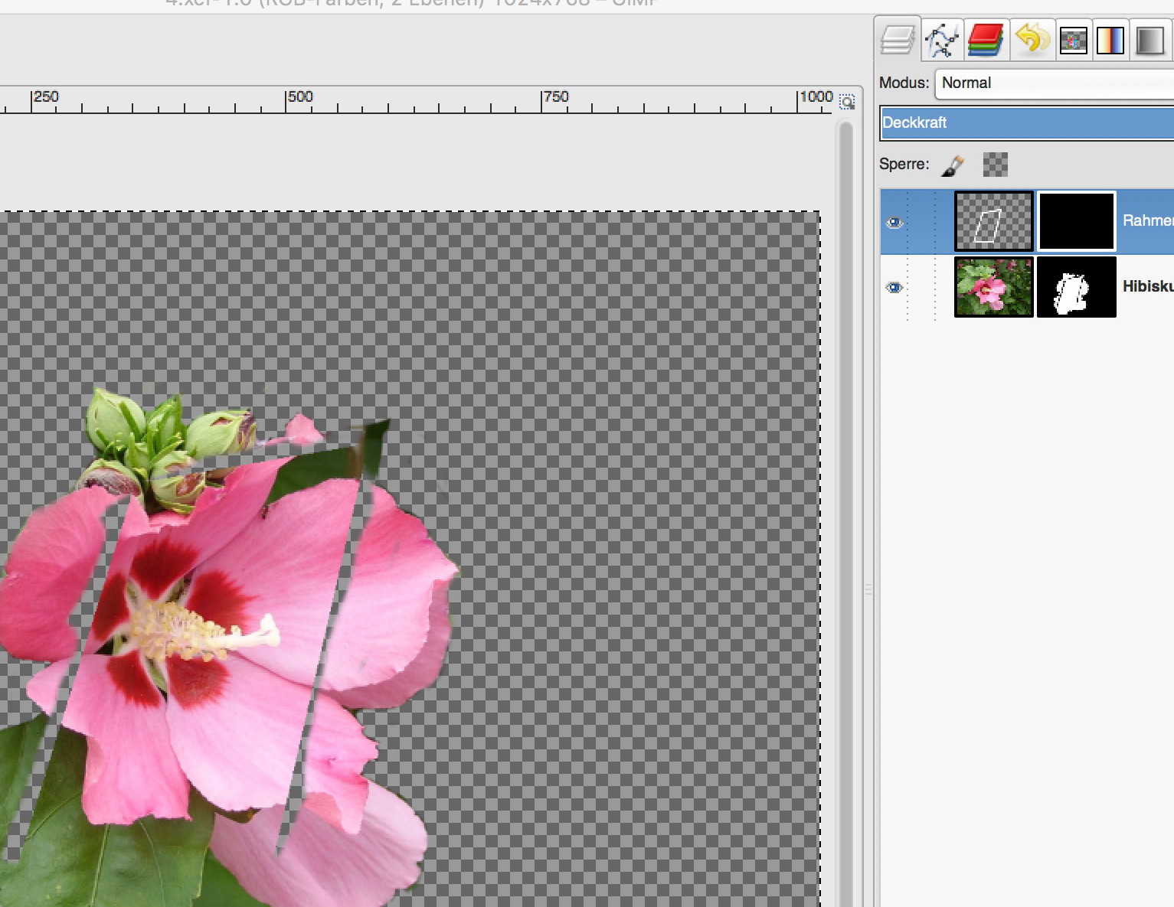
Task: Select the Hibiskus layer mask thumbnail
Action: pos(1076,287)
